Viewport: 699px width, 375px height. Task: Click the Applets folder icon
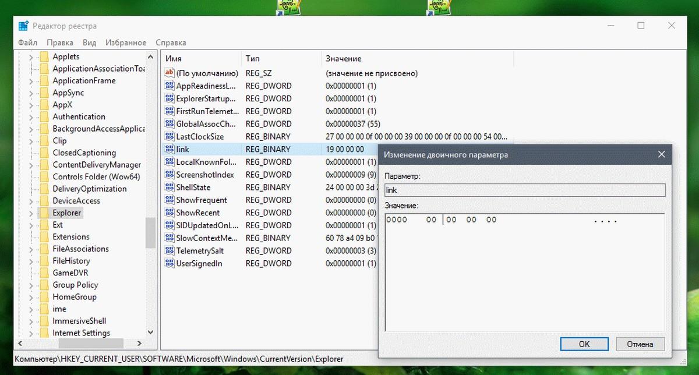point(43,56)
